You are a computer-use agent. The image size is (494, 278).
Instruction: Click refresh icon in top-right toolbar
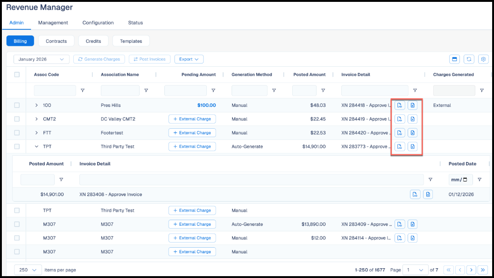tap(469, 59)
